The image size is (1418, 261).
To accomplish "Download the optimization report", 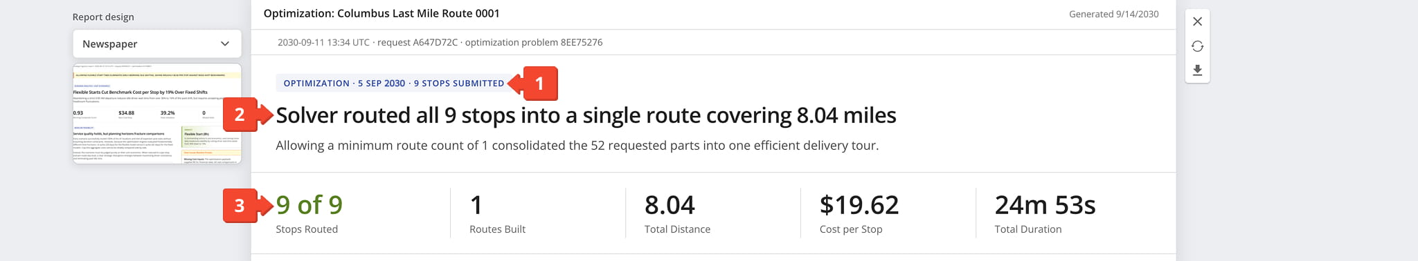I will tap(1197, 70).
